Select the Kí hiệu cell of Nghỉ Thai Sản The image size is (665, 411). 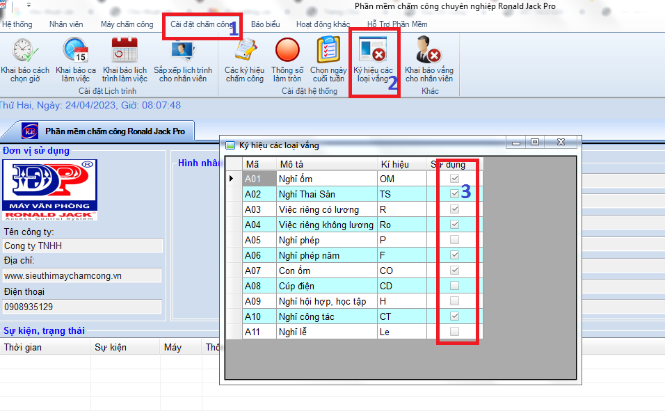pyautogui.click(x=401, y=194)
